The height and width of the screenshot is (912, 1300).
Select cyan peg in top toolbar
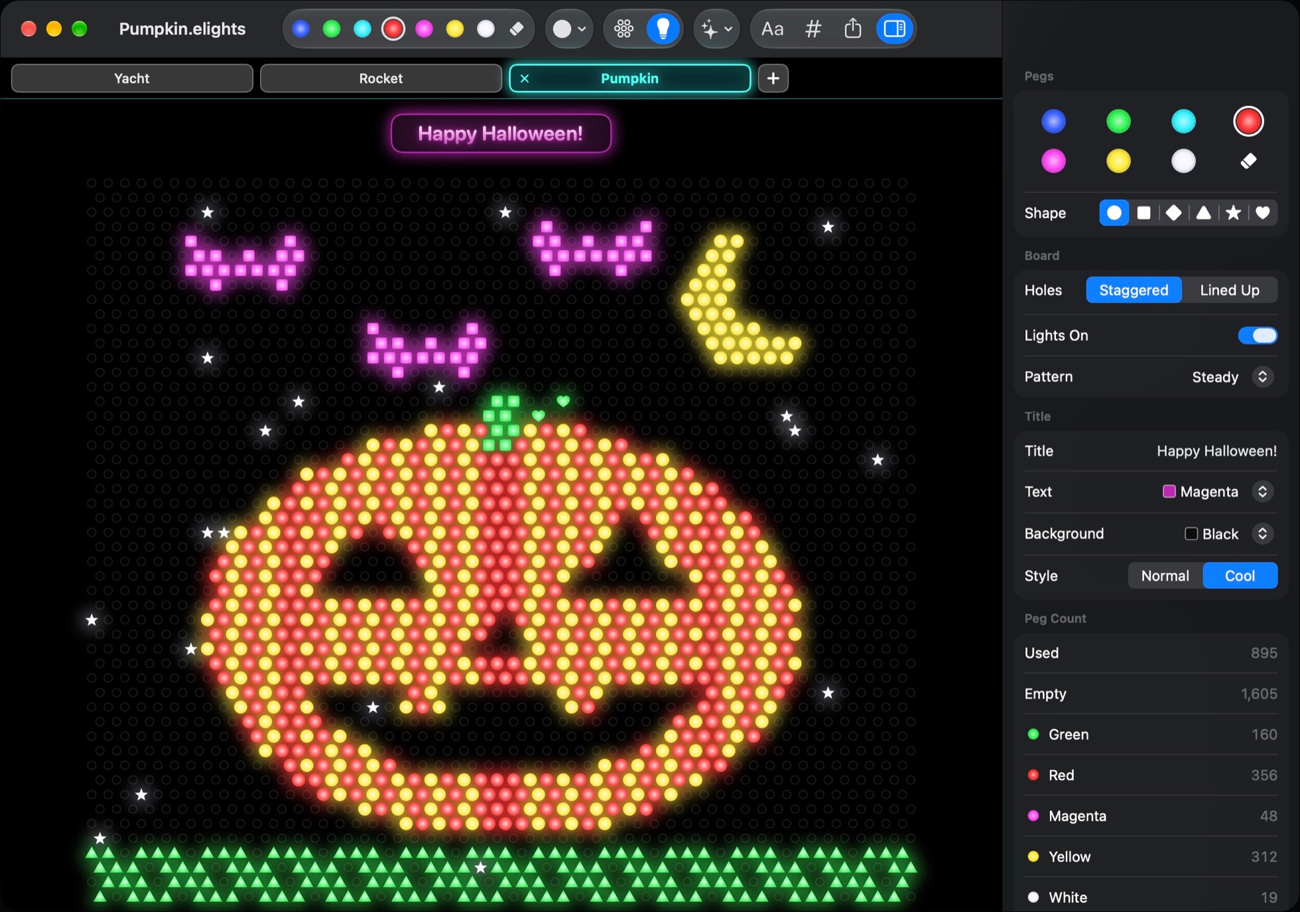click(362, 29)
